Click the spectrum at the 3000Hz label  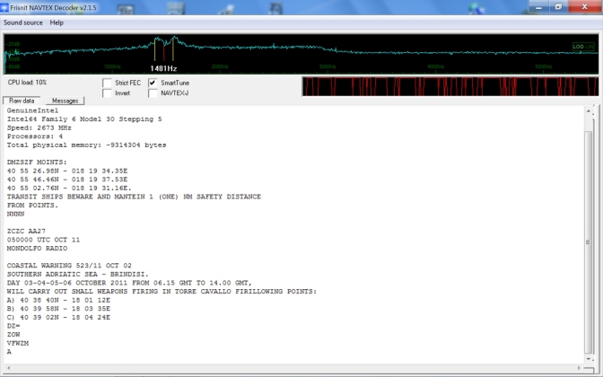[327, 66]
